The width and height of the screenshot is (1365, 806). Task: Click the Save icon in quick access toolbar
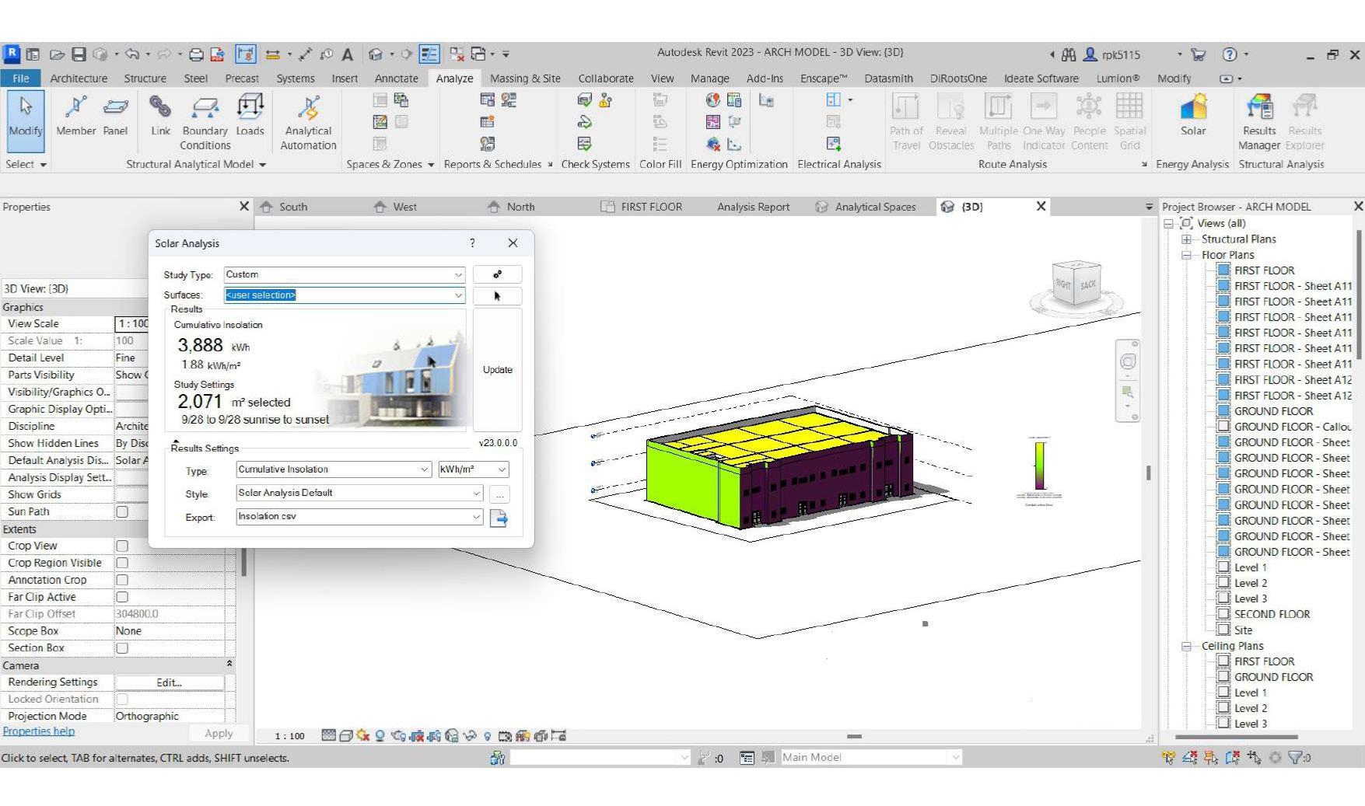tap(79, 54)
